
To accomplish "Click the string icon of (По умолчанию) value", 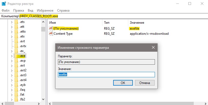I will pyautogui.click(x=51, y=28).
